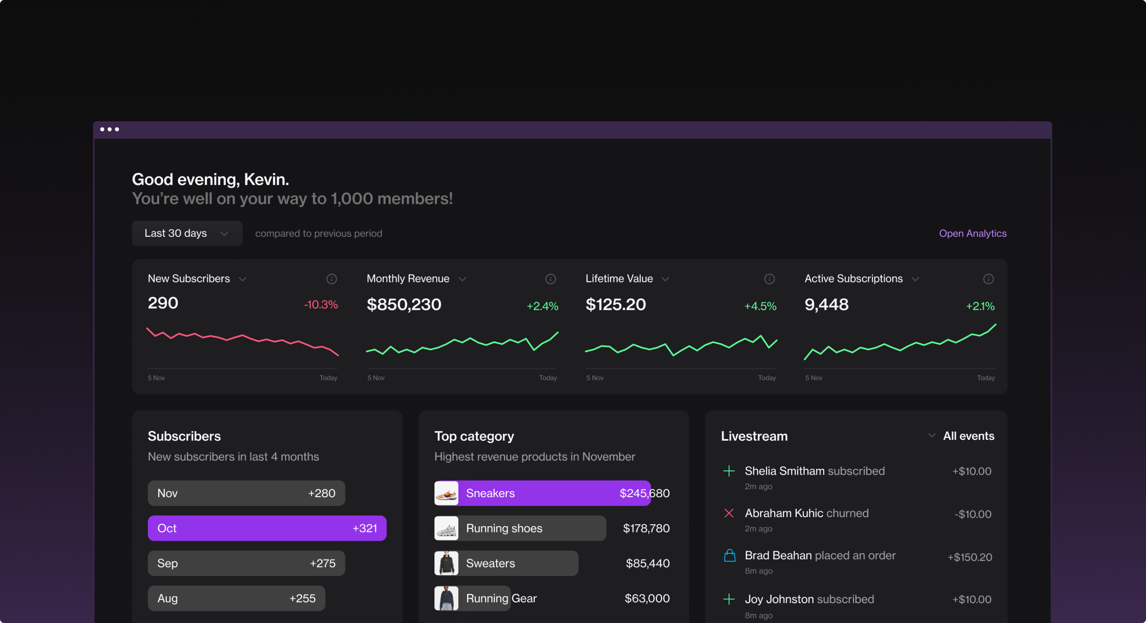Click shopping bag icon beside Brad Beahan order
Viewport: 1146px width, 623px height.
tap(730, 555)
